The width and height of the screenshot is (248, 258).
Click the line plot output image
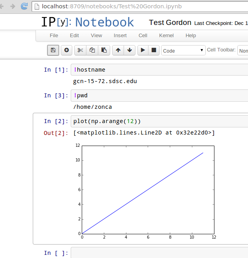146,191
